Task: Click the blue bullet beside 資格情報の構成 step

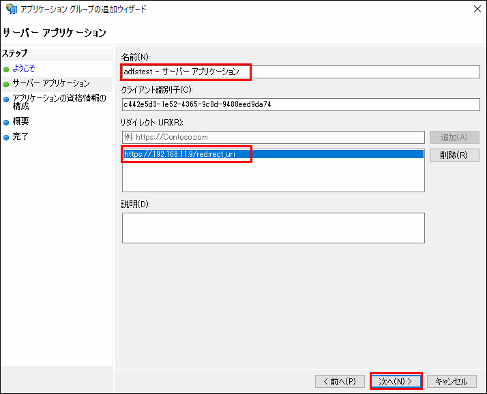Action: point(6,100)
